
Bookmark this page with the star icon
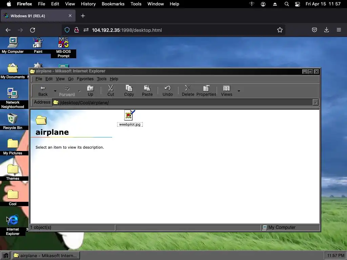pyautogui.click(x=280, y=30)
